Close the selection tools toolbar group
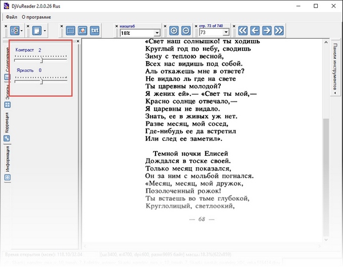Screen dimensions: 343x267 [x=62, y=26]
